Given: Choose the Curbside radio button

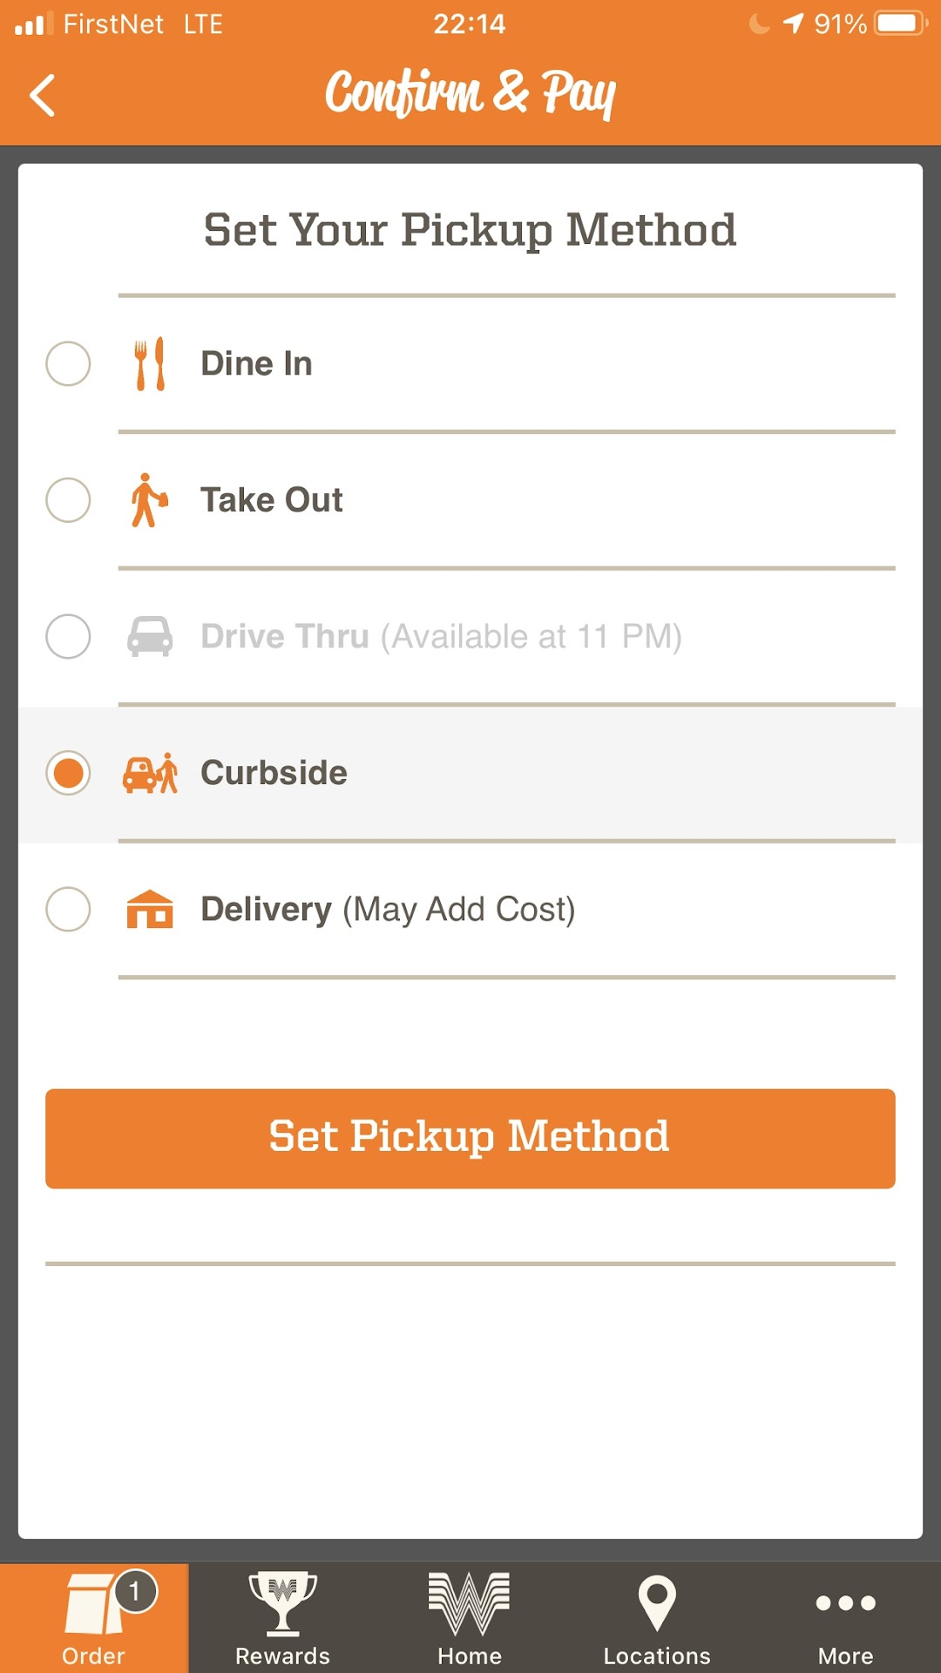Looking at the screenshot, I should click(x=68, y=773).
